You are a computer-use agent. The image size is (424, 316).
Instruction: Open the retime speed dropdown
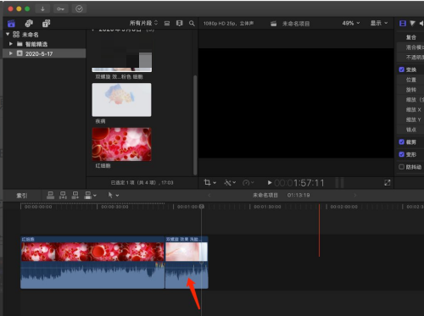click(x=248, y=183)
